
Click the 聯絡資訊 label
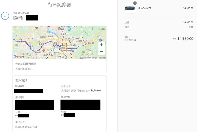coord(20,86)
